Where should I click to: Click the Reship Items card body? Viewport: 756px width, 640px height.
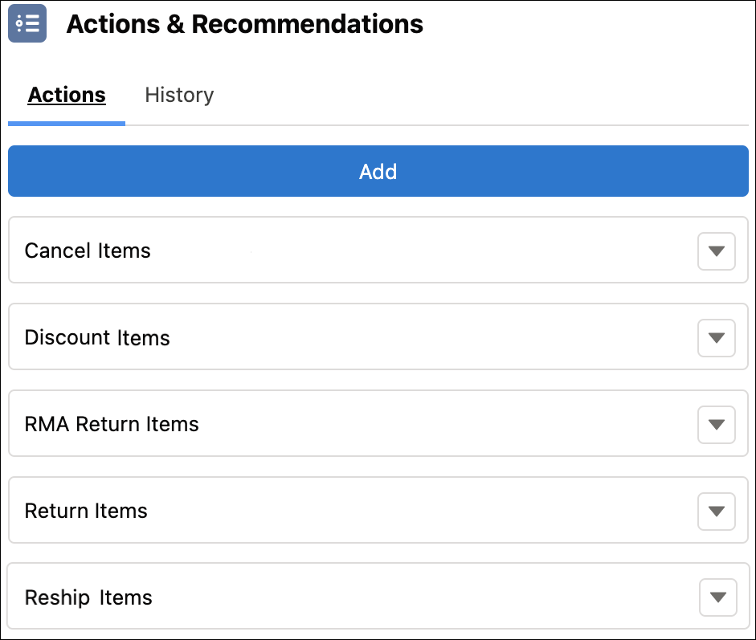point(378,596)
